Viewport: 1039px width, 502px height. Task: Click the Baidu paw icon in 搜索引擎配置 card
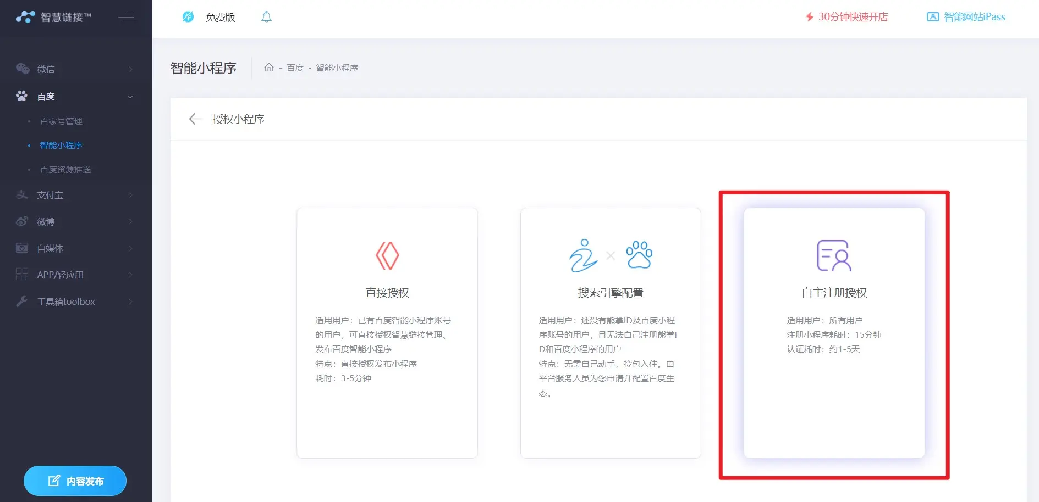point(639,255)
